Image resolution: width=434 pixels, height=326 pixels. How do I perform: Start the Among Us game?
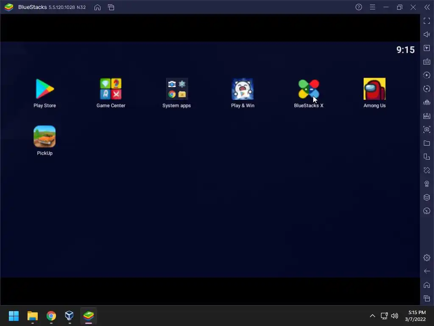click(x=375, y=89)
